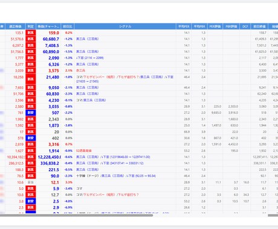Open chart for stock price 3,575
The width and height of the screenshot is (278, 229).
click(x=54, y=71)
